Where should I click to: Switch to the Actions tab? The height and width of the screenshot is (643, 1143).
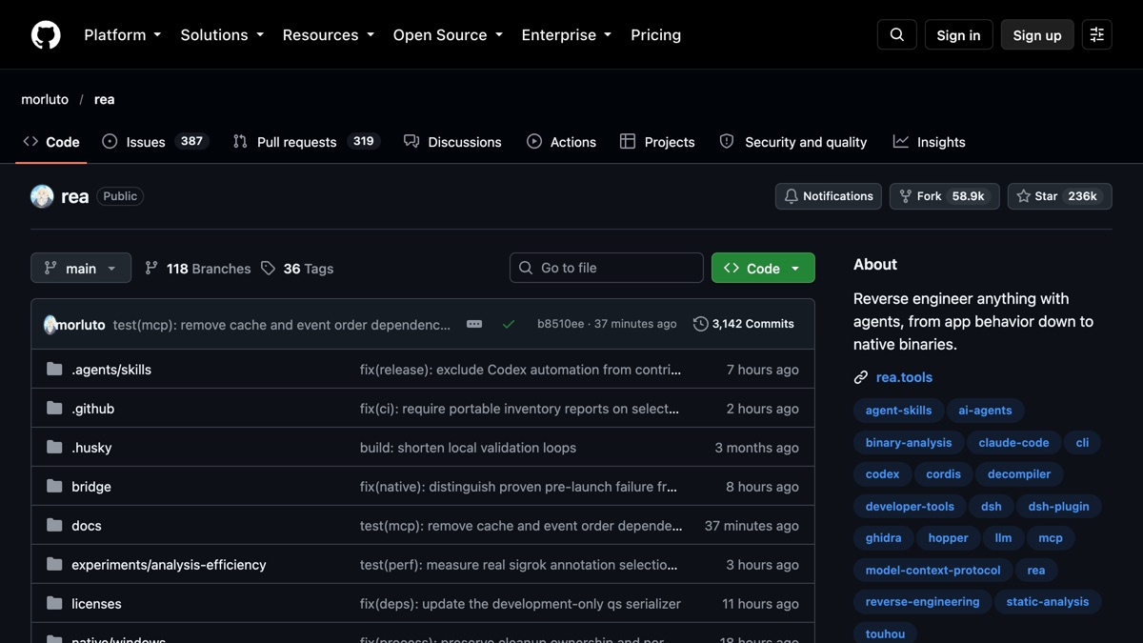(x=561, y=142)
